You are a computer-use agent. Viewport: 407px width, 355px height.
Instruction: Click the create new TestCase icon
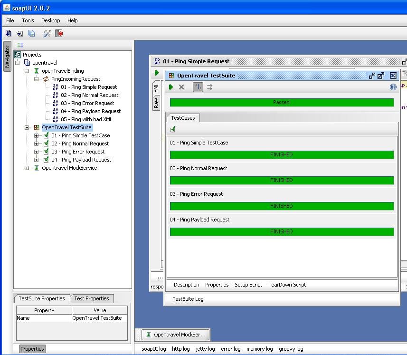click(173, 129)
